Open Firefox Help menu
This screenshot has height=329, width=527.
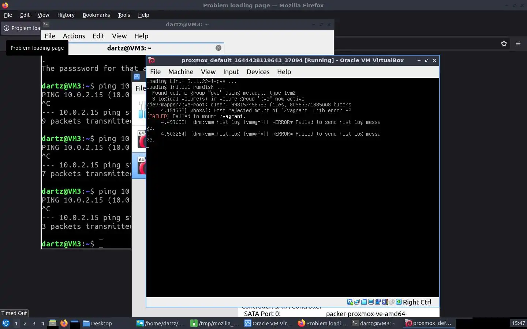[143, 15]
